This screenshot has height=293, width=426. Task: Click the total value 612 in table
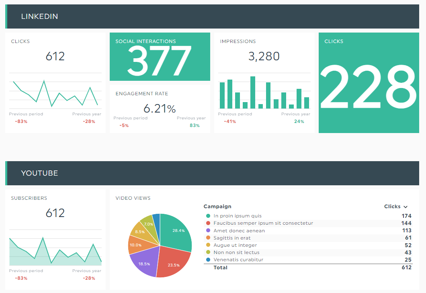(406, 267)
